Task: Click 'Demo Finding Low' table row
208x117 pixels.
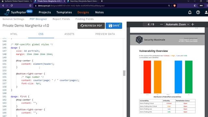Action: tap(167, 109)
